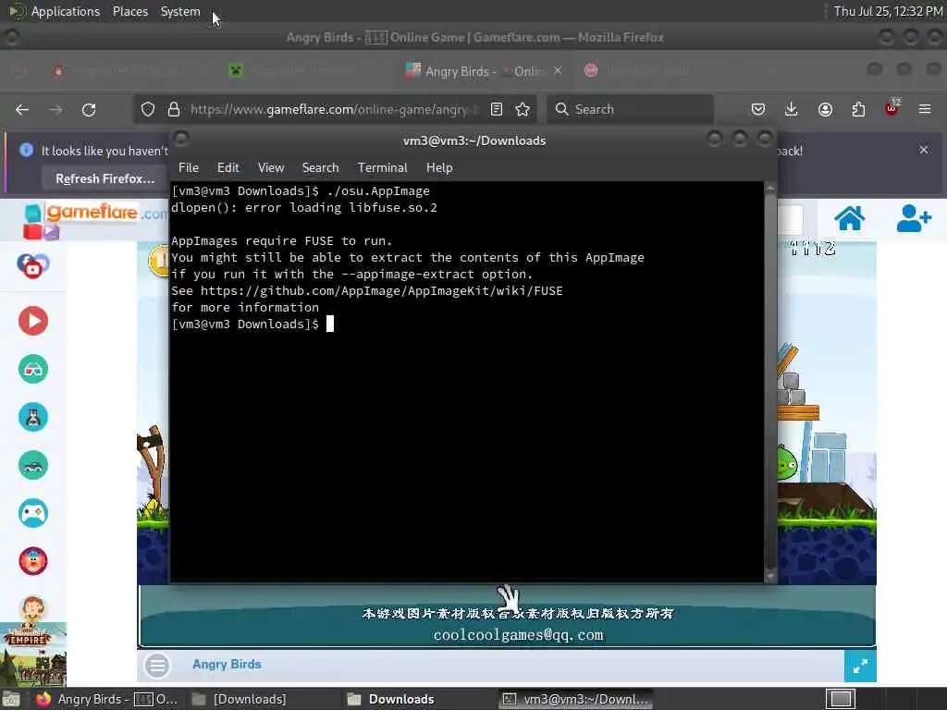Open the Terminal menu
The width and height of the screenshot is (947, 710).
tap(382, 168)
